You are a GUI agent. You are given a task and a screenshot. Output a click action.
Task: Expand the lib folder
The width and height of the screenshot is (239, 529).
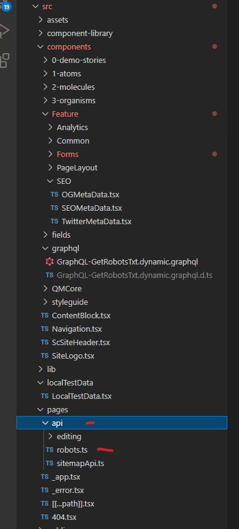point(40,370)
